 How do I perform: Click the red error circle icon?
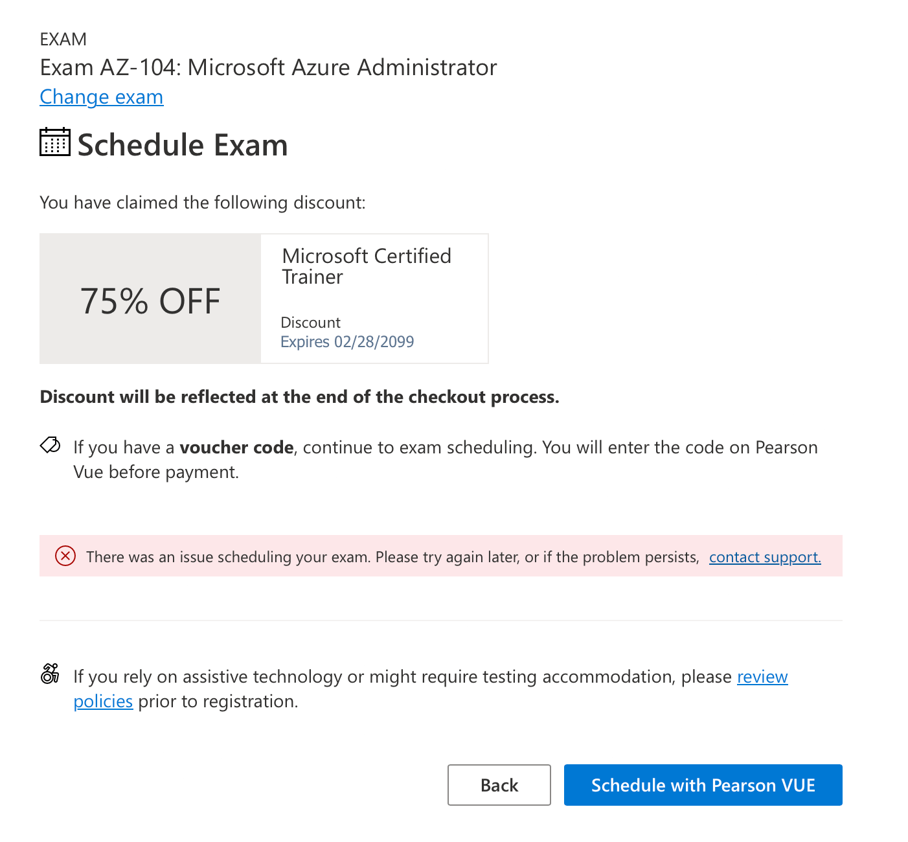coord(65,556)
